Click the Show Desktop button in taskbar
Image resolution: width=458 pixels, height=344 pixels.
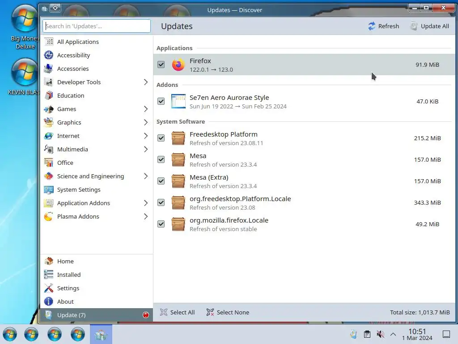click(446, 334)
